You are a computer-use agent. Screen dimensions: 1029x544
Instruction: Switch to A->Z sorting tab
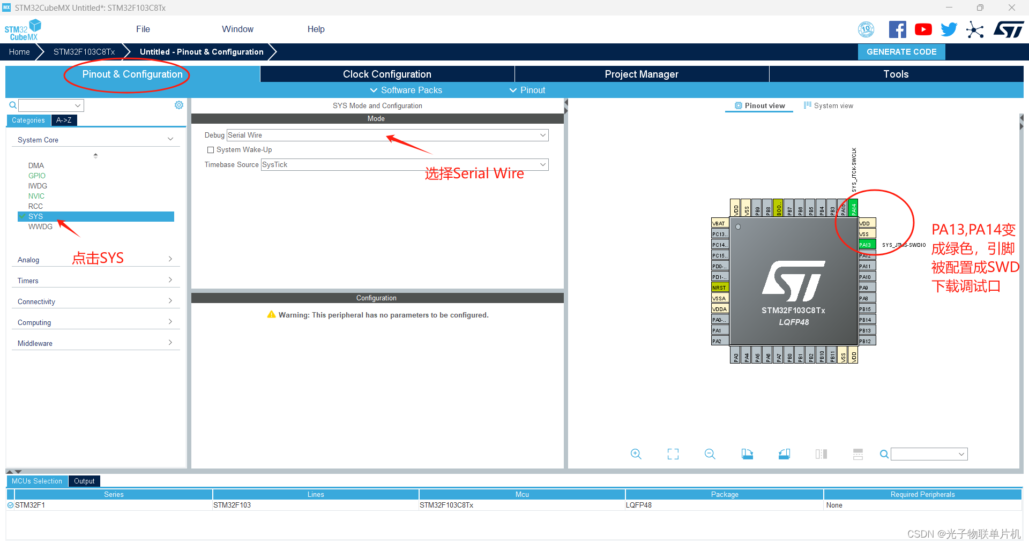pos(64,120)
